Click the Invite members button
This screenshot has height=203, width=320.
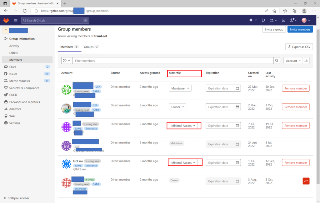(x=300, y=29)
